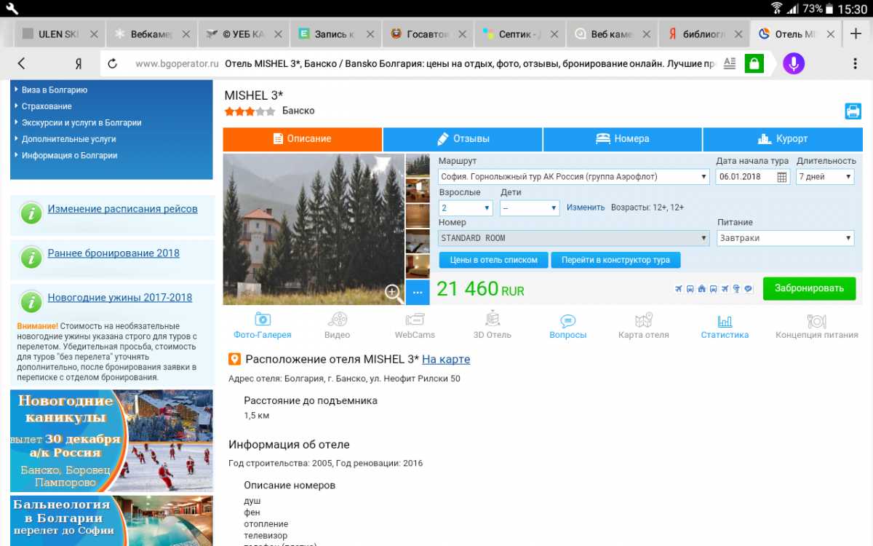
Task: Tap the browser back arrow
Action: point(21,63)
